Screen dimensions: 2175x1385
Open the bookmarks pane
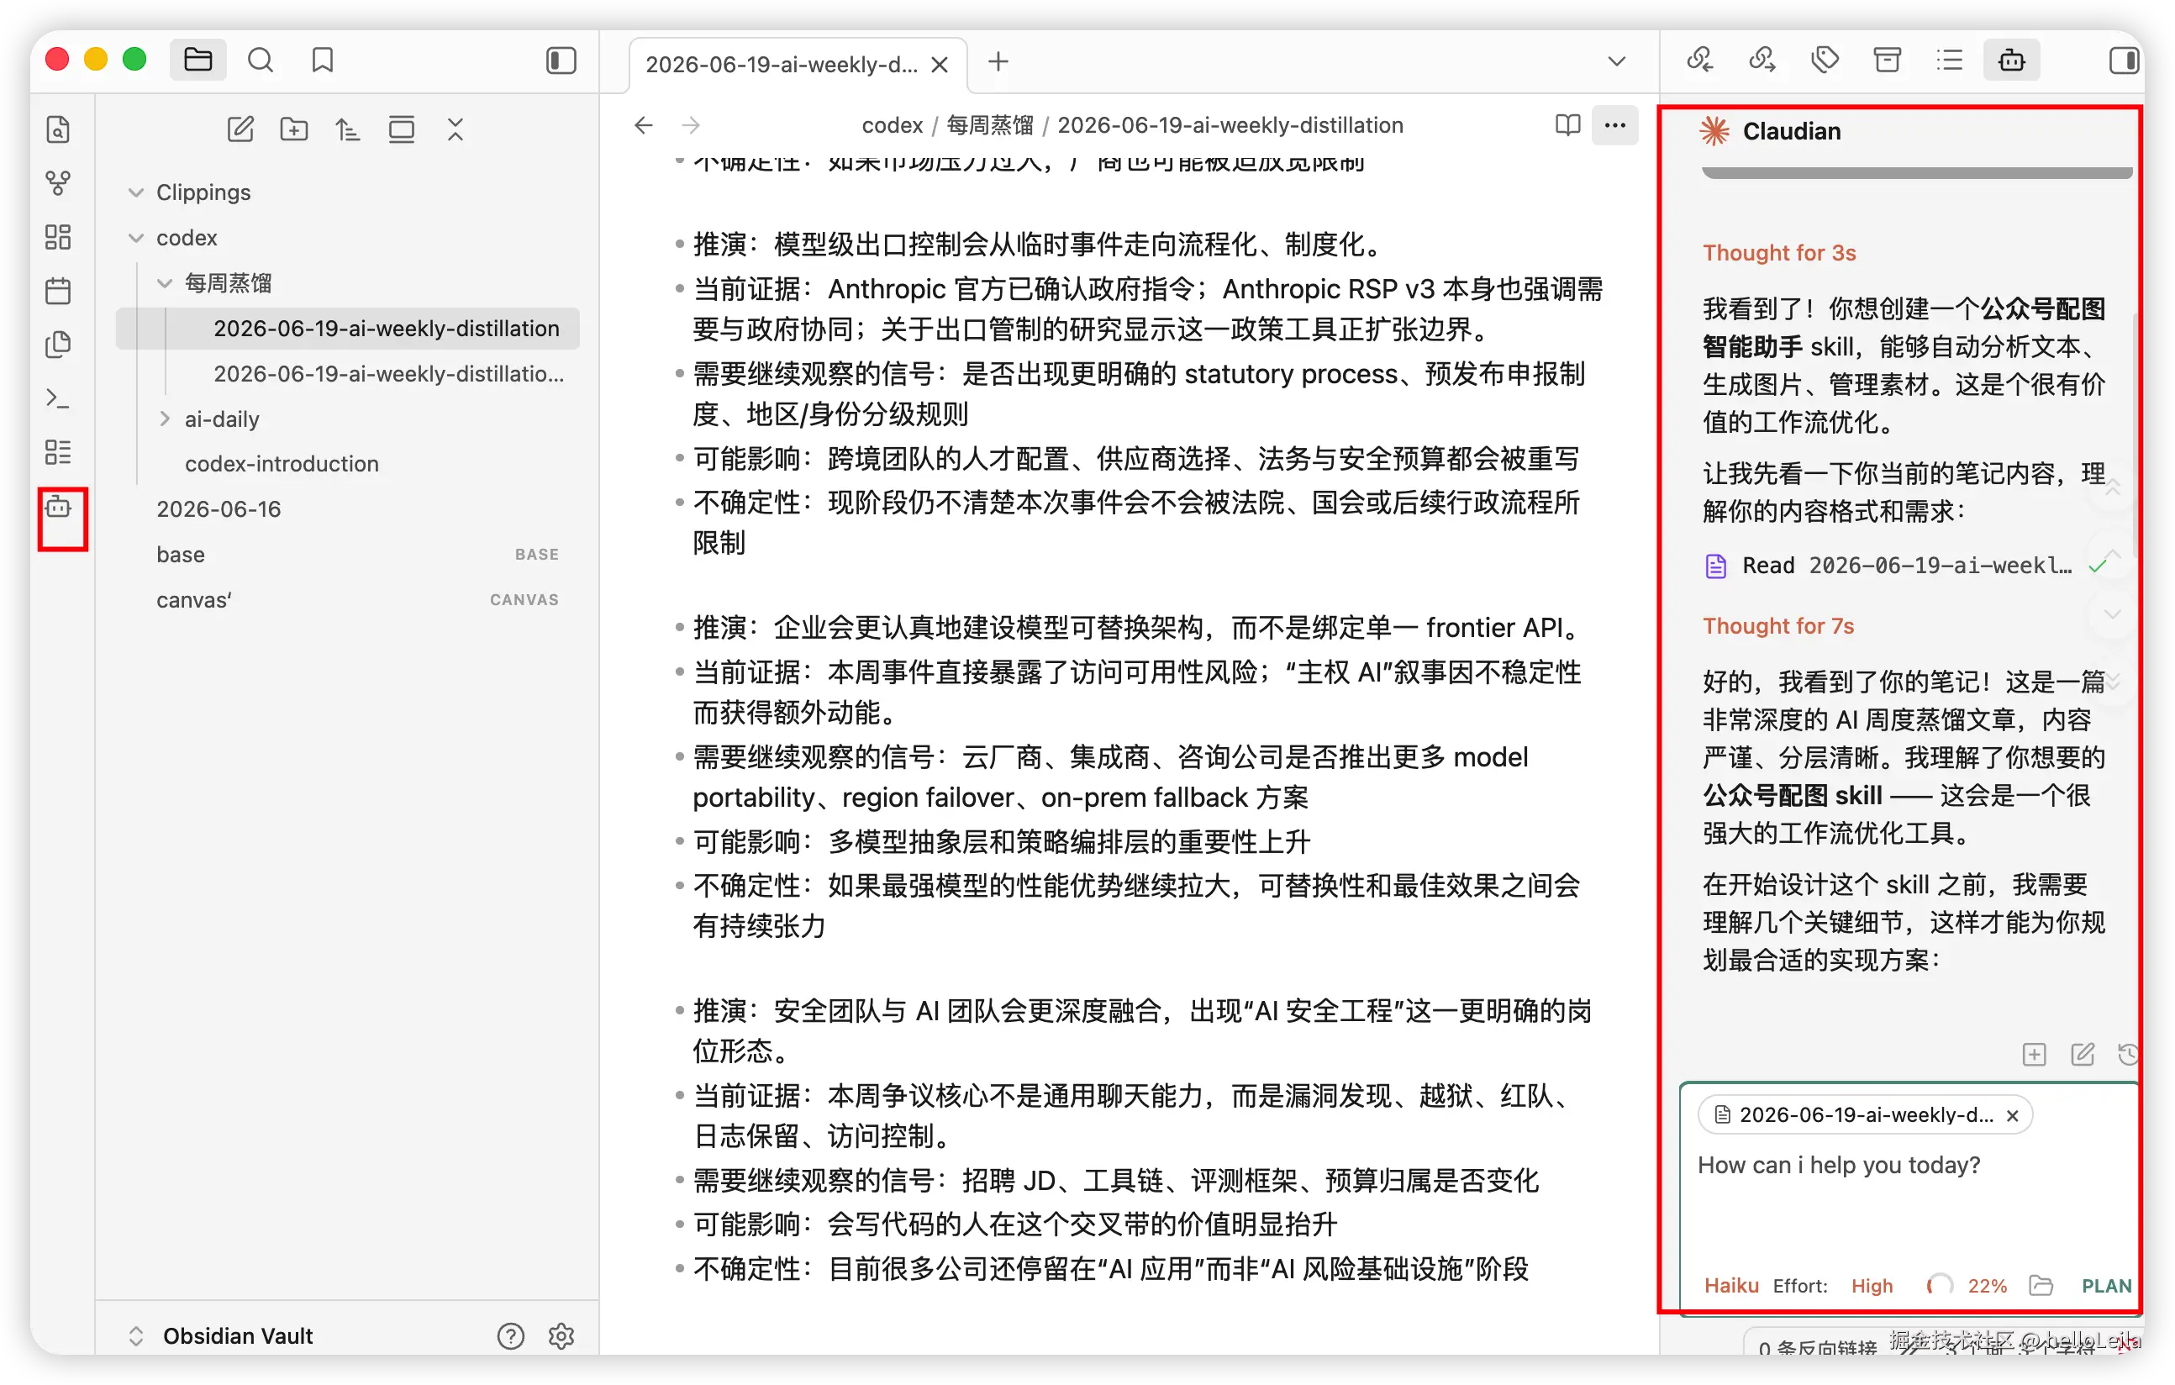click(x=323, y=61)
